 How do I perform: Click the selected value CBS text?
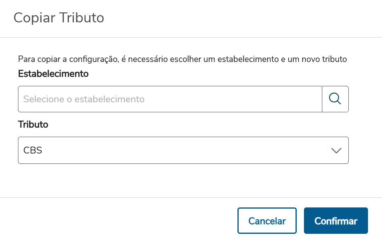click(x=33, y=150)
